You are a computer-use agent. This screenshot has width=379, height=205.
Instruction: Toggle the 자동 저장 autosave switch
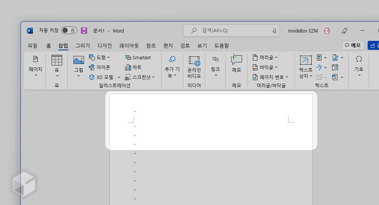(x=69, y=30)
